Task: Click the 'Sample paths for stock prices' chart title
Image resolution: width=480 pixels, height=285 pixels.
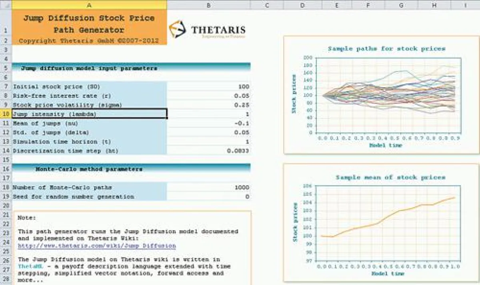Action: coord(386,48)
